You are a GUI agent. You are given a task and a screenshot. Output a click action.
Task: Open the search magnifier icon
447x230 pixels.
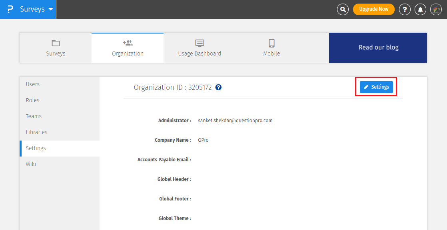click(343, 10)
